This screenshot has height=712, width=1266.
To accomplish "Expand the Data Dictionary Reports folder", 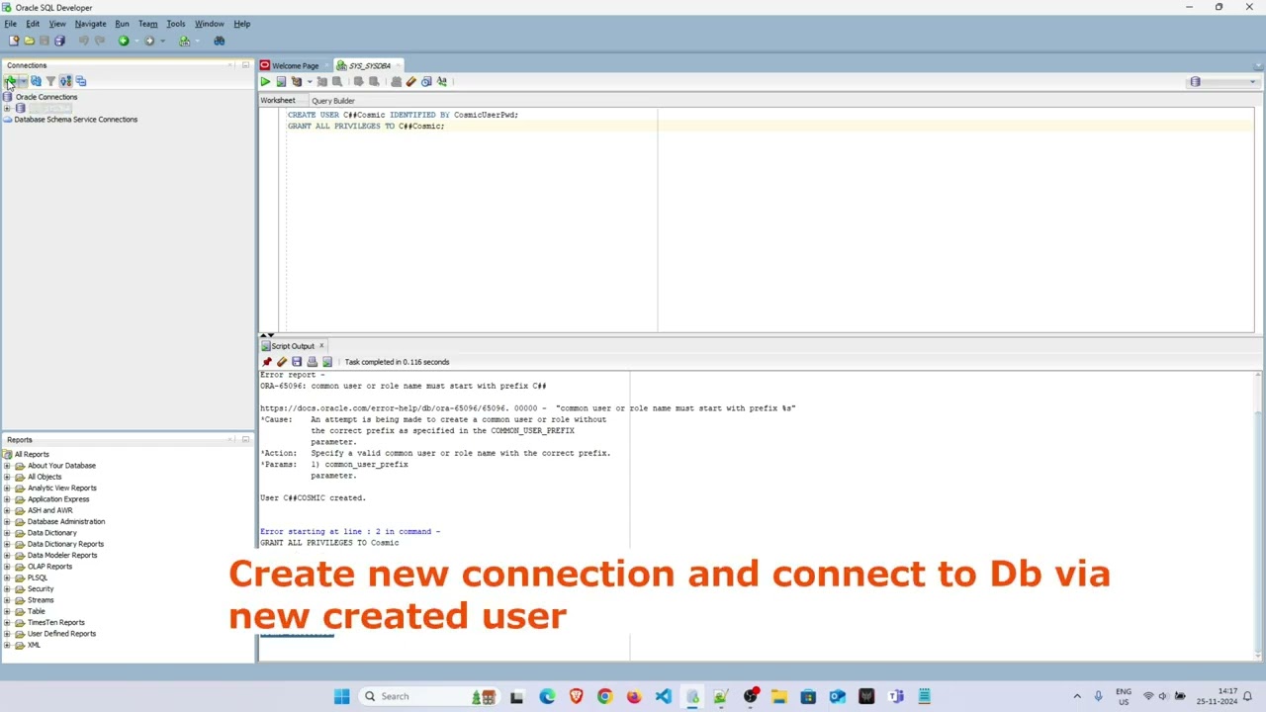I will (x=8, y=544).
